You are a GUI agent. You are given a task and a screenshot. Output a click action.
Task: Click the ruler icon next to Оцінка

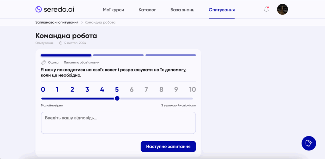point(44,63)
